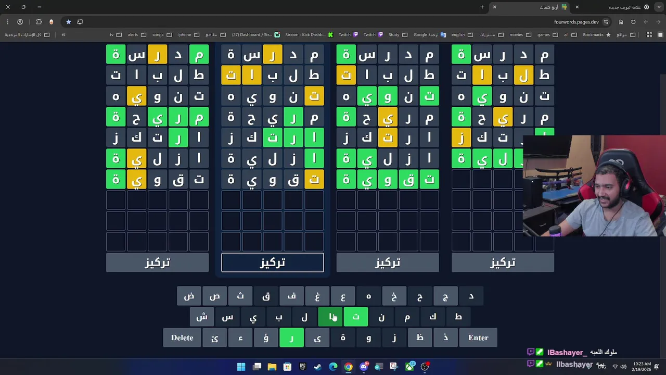
Task: Tap the ؤ key on the keyboard
Action: 266,338
